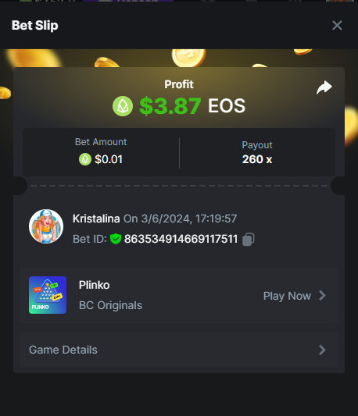Share the bet via arrow icon

tap(324, 87)
